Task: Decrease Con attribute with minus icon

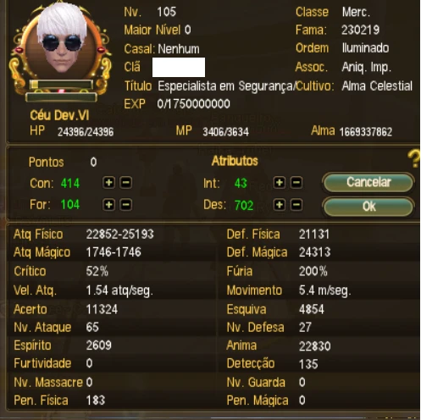Action: (125, 183)
